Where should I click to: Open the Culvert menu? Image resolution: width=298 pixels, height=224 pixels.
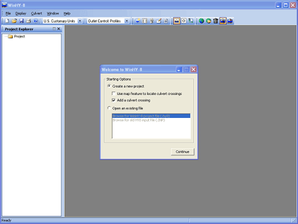coord(36,14)
